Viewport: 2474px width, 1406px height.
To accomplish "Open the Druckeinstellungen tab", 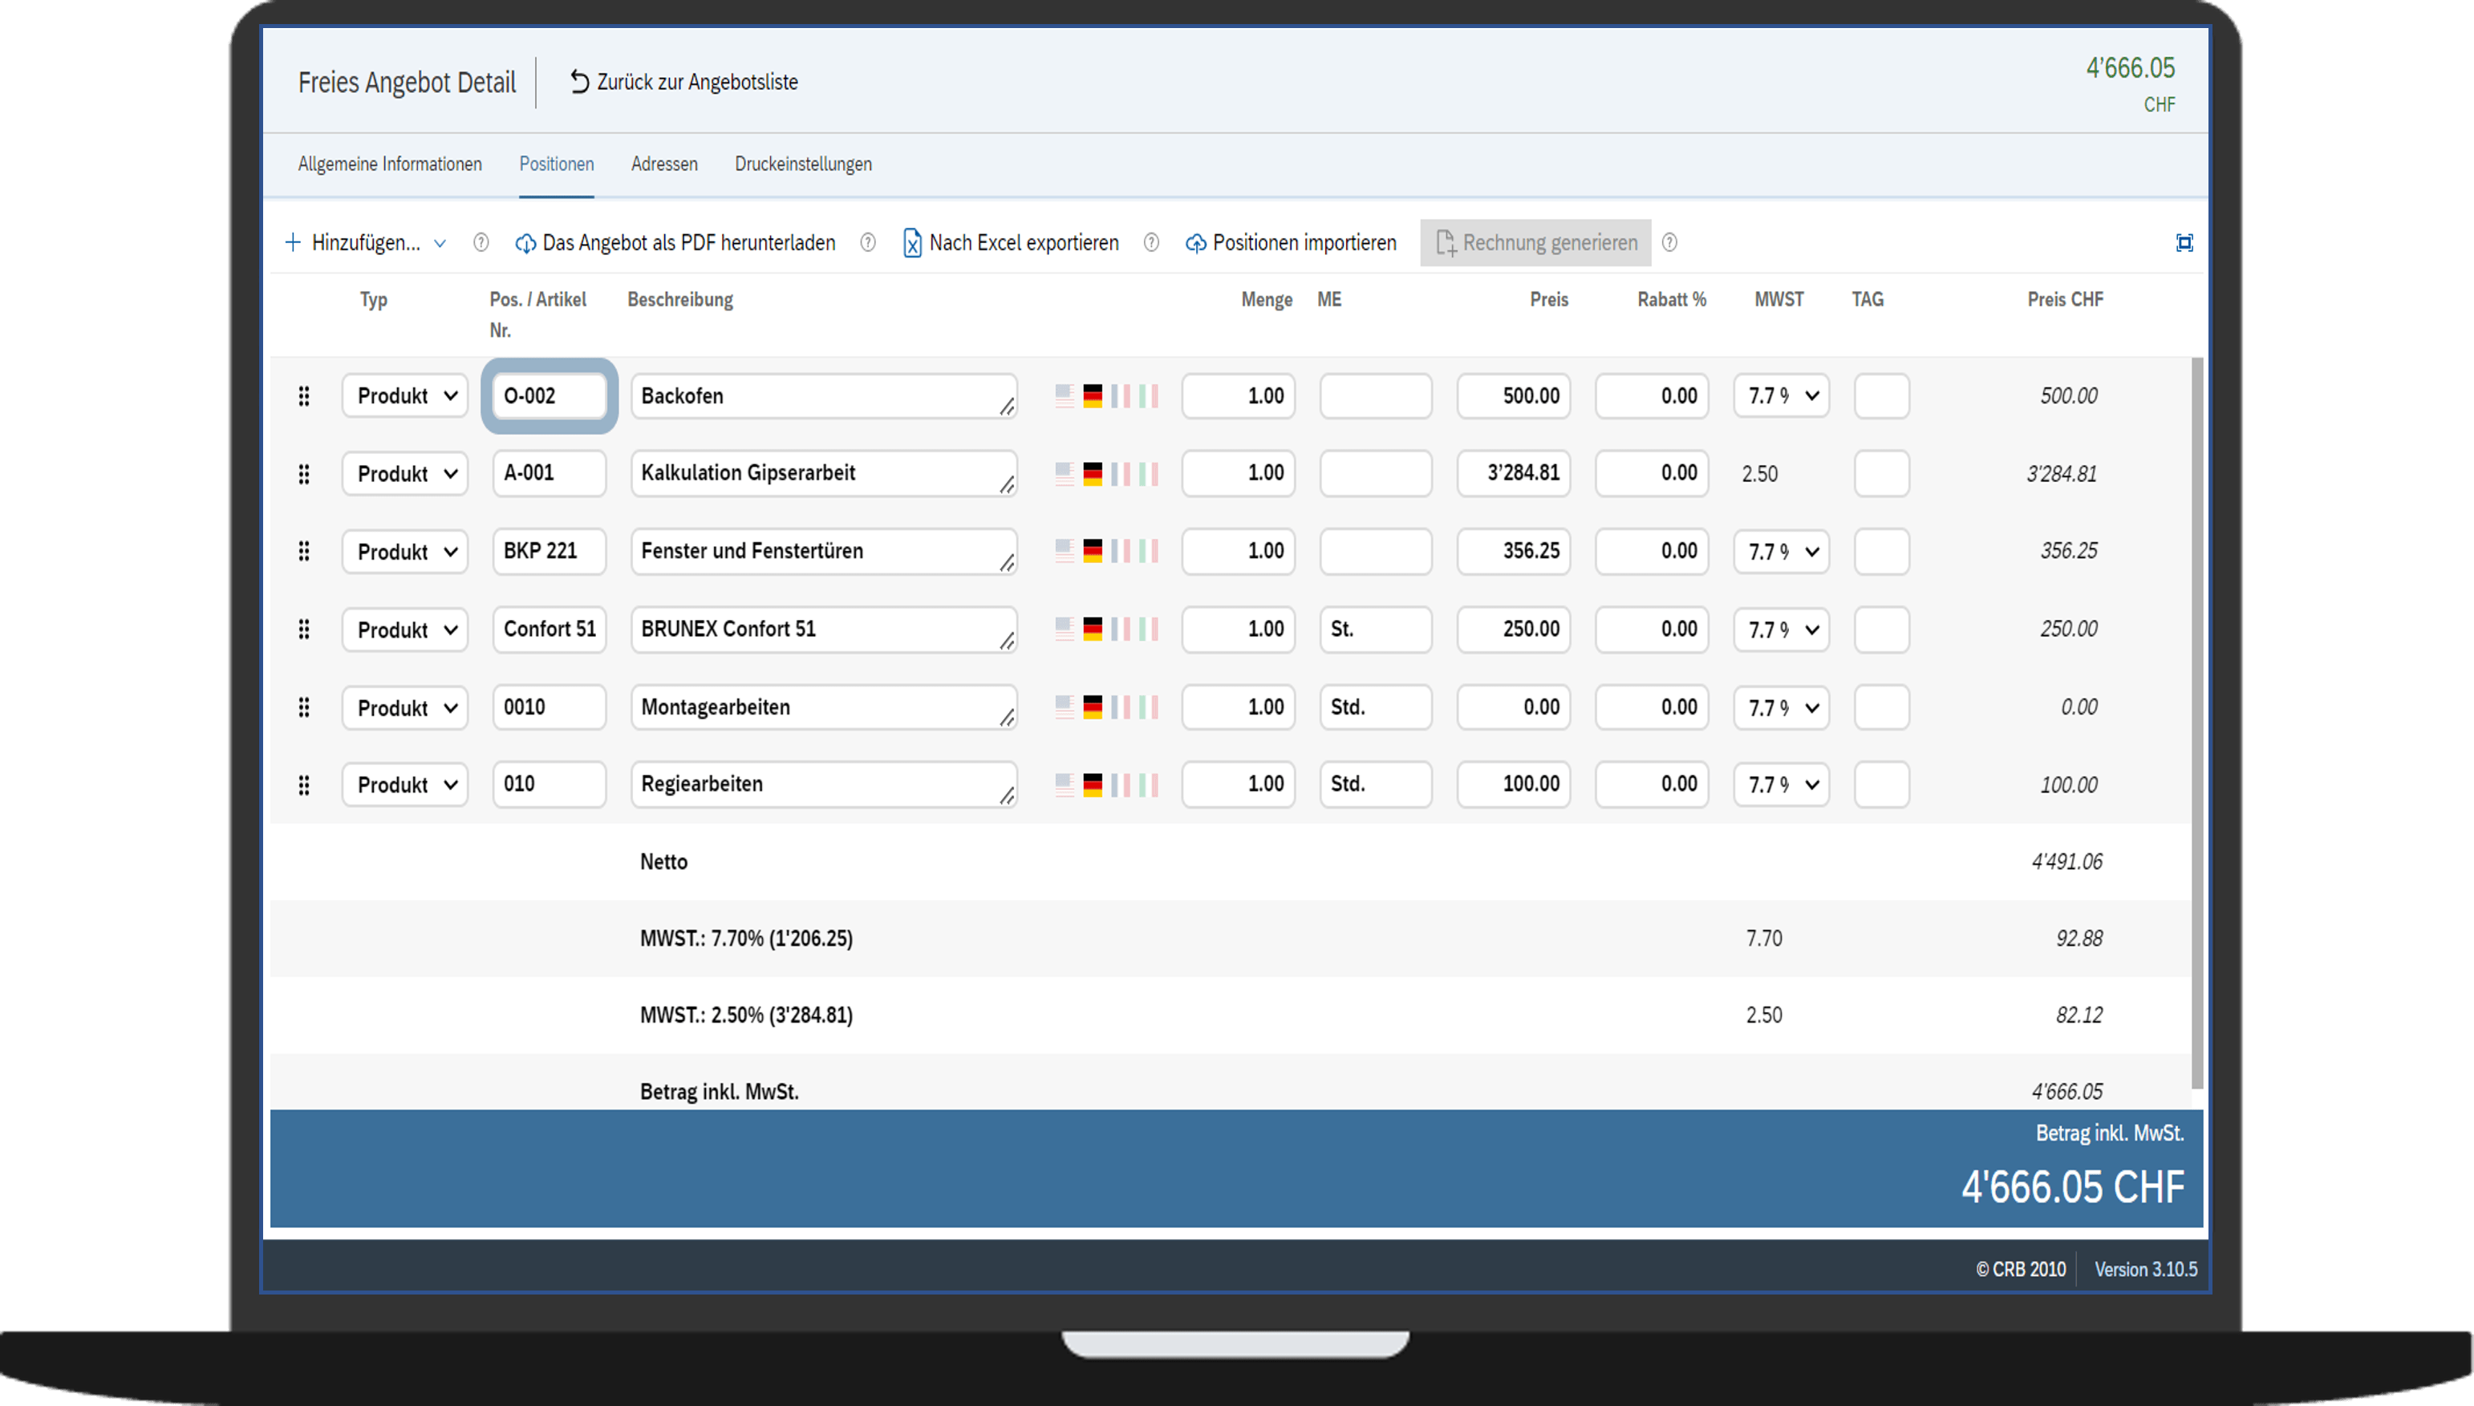I will tap(802, 164).
